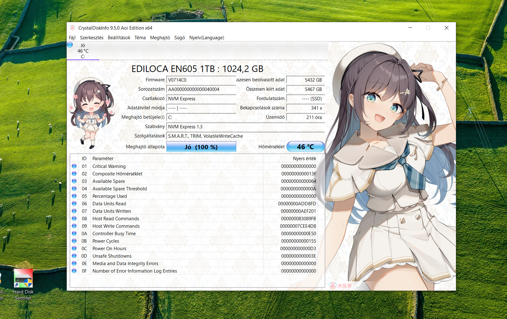Image resolution: width=507 pixels, height=319 pixels.
Task: Click the status dot for Percentage Used
Action: pyautogui.click(x=74, y=196)
